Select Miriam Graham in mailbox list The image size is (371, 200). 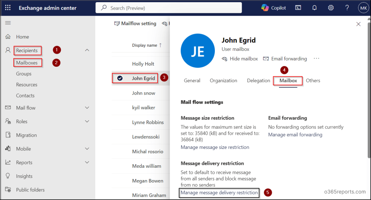[x=149, y=195]
